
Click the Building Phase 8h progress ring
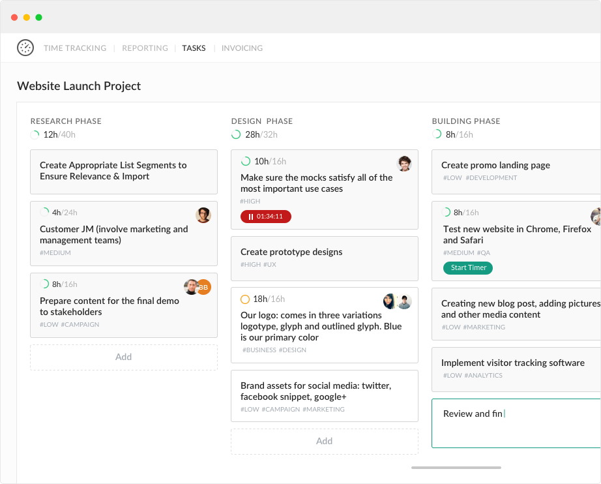(437, 134)
